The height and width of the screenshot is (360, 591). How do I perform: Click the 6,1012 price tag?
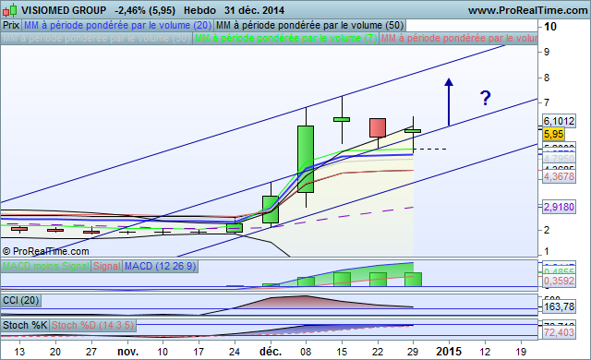tap(559, 121)
